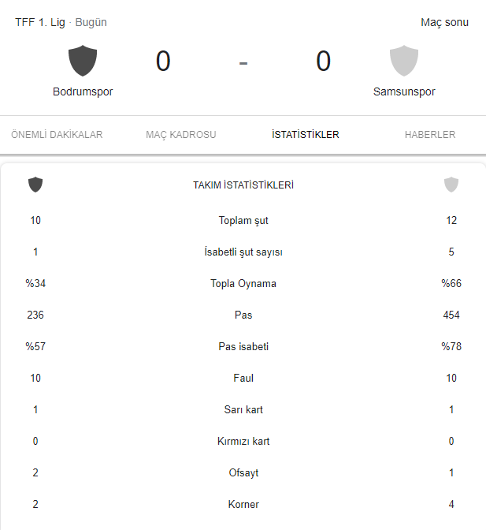The height and width of the screenshot is (530, 486).
Task: Click the TFF 1. Lig league label
Action: 41,22
